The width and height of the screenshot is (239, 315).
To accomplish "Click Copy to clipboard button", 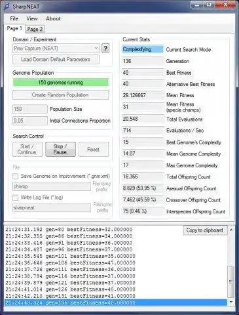I will (x=205, y=230).
